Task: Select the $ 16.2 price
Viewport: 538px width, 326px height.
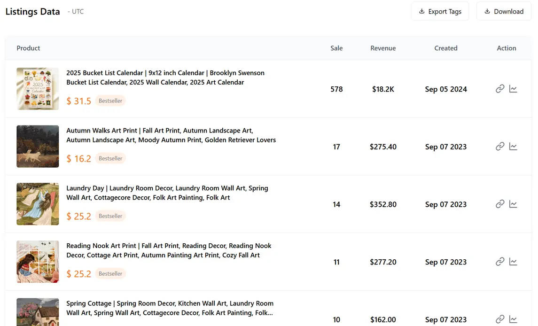Action: click(x=78, y=159)
